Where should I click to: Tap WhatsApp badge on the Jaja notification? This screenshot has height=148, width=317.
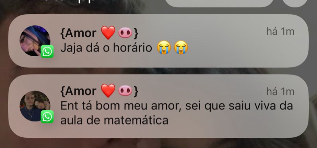point(47,52)
